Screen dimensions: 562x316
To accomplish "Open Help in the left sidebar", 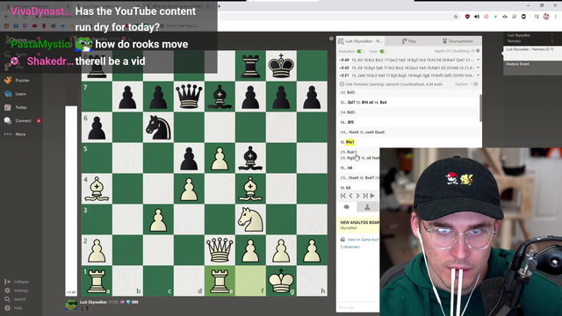I will click(x=14, y=308).
